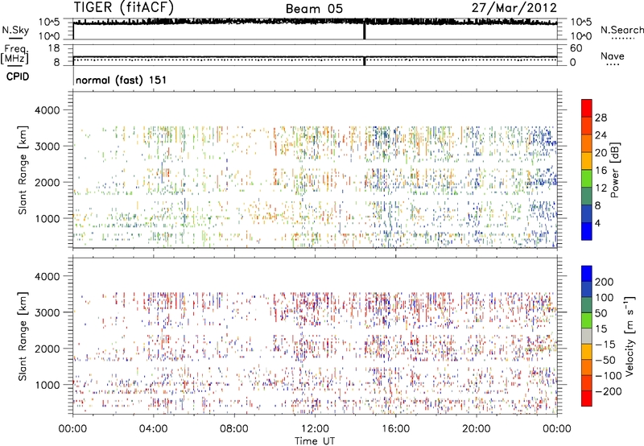Select the CPID label
Image resolution: width=644 pixels, height=446 pixels.
(18, 76)
